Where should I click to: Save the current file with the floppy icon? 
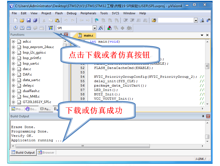[29, 20]
